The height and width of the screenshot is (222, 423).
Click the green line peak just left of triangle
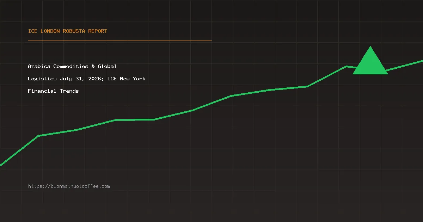coord(347,66)
